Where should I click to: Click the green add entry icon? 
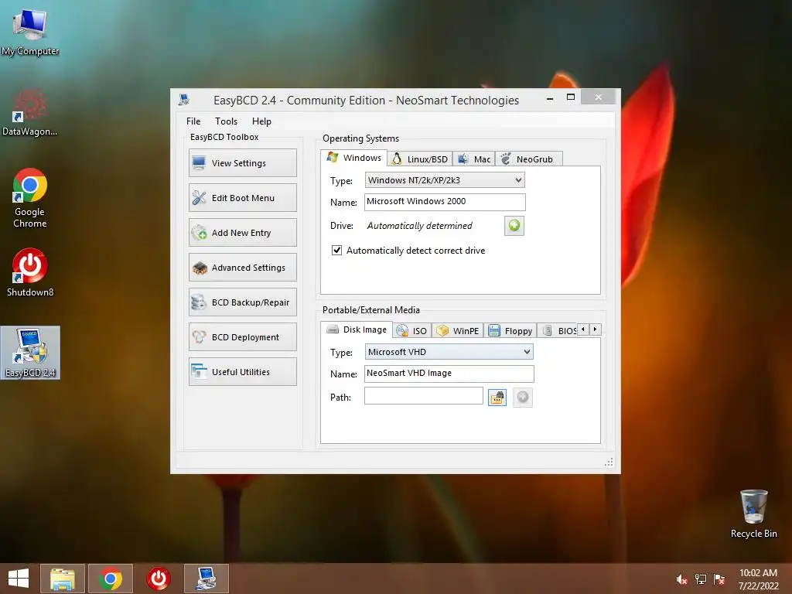(x=514, y=226)
